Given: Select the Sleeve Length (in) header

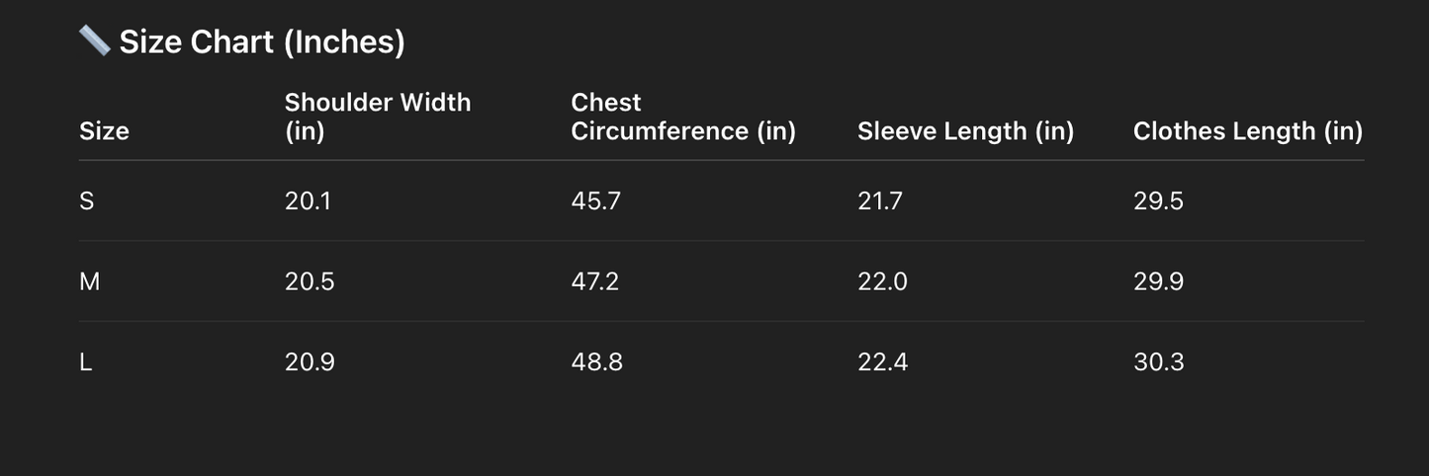Looking at the screenshot, I should (965, 131).
